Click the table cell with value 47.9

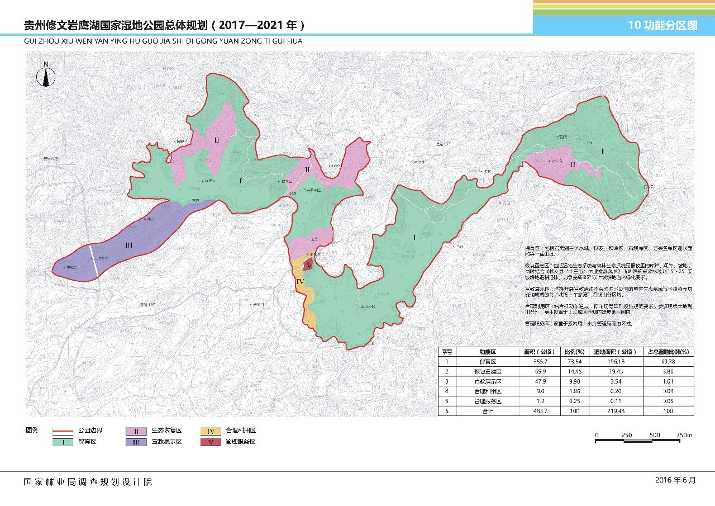(x=540, y=381)
